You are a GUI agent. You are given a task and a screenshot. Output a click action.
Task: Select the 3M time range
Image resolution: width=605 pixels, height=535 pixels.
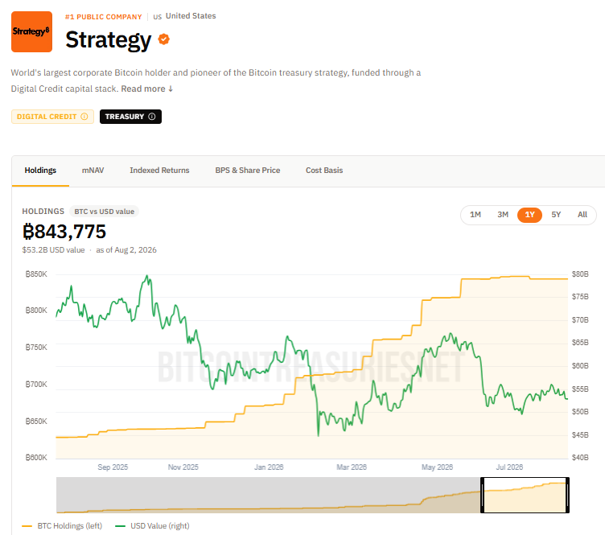pyautogui.click(x=503, y=215)
